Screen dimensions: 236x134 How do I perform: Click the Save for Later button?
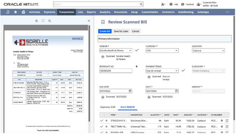tap(121, 31)
